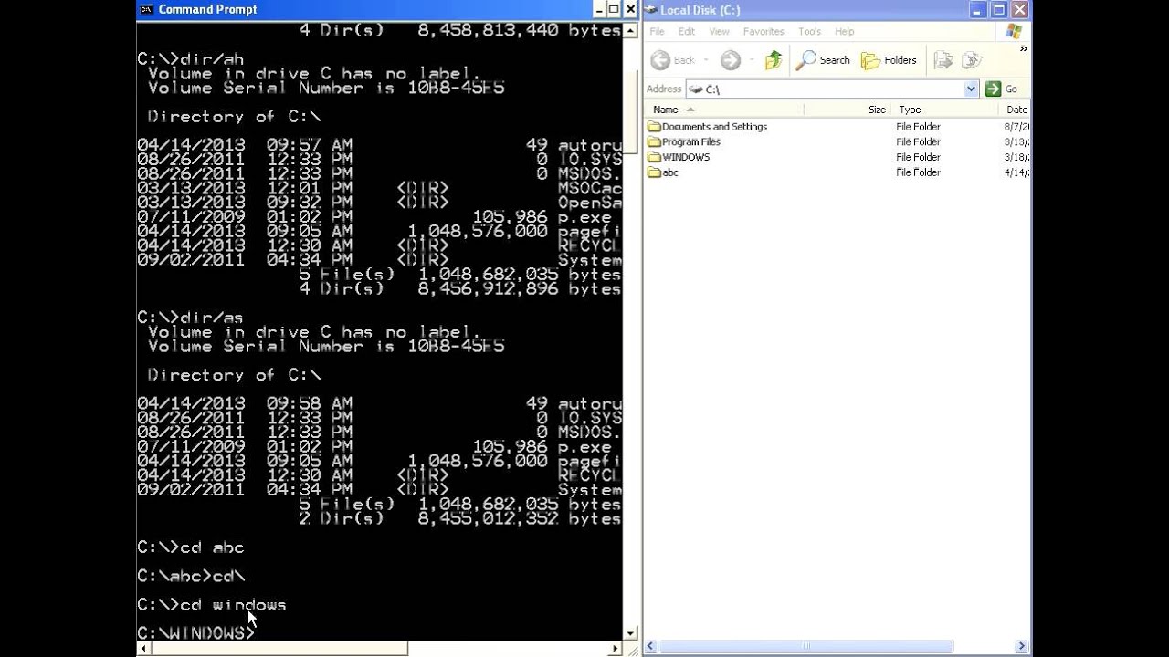Click the Windows flag logo in Explorer

pyautogui.click(x=1013, y=32)
